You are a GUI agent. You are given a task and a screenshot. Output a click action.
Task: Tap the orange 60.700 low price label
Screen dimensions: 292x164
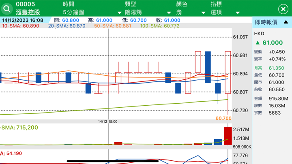(x=223, y=118)
